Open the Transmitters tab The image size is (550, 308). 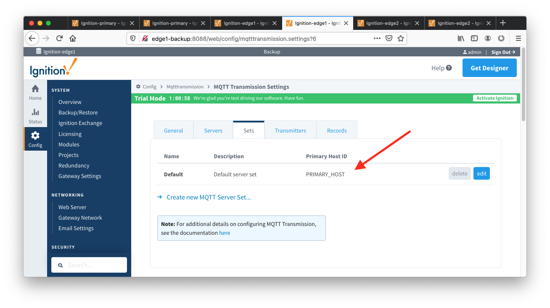point(291,130)
